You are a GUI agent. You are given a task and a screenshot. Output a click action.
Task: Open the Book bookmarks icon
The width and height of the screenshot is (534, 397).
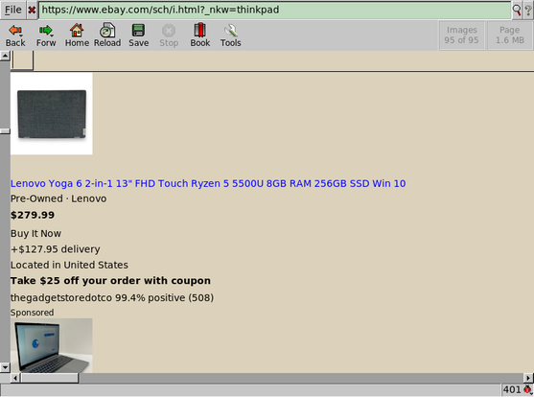coord(200,35)
